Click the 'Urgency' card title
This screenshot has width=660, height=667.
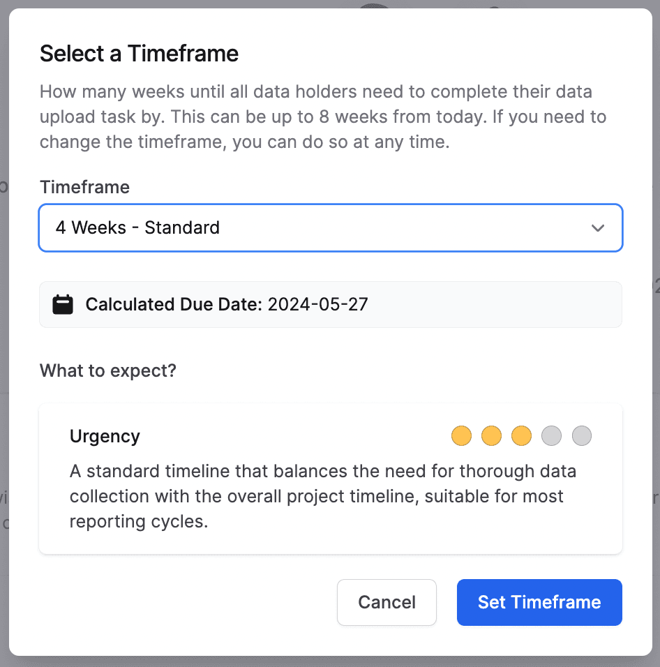pos(105,437)
